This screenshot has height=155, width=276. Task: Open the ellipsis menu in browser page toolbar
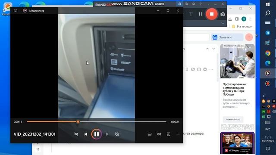211,69
